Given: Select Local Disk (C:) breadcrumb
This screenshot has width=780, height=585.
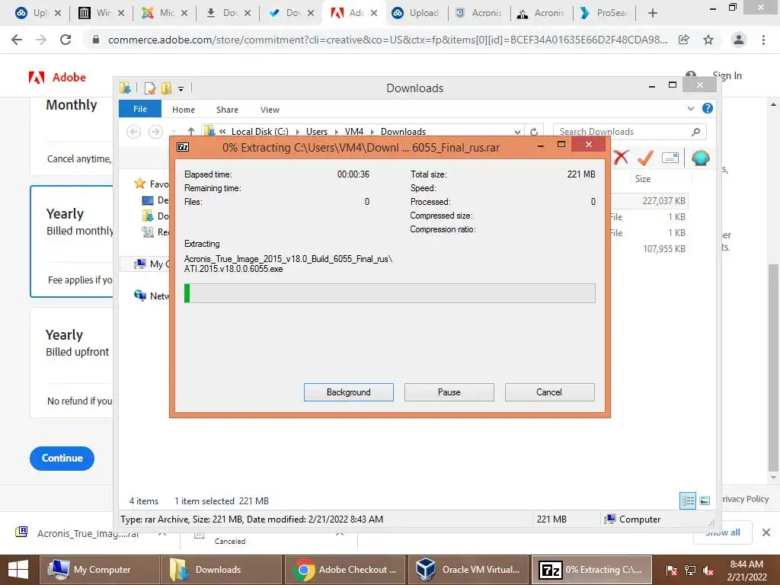Looking at the screenshot, I should pos(260,131).
